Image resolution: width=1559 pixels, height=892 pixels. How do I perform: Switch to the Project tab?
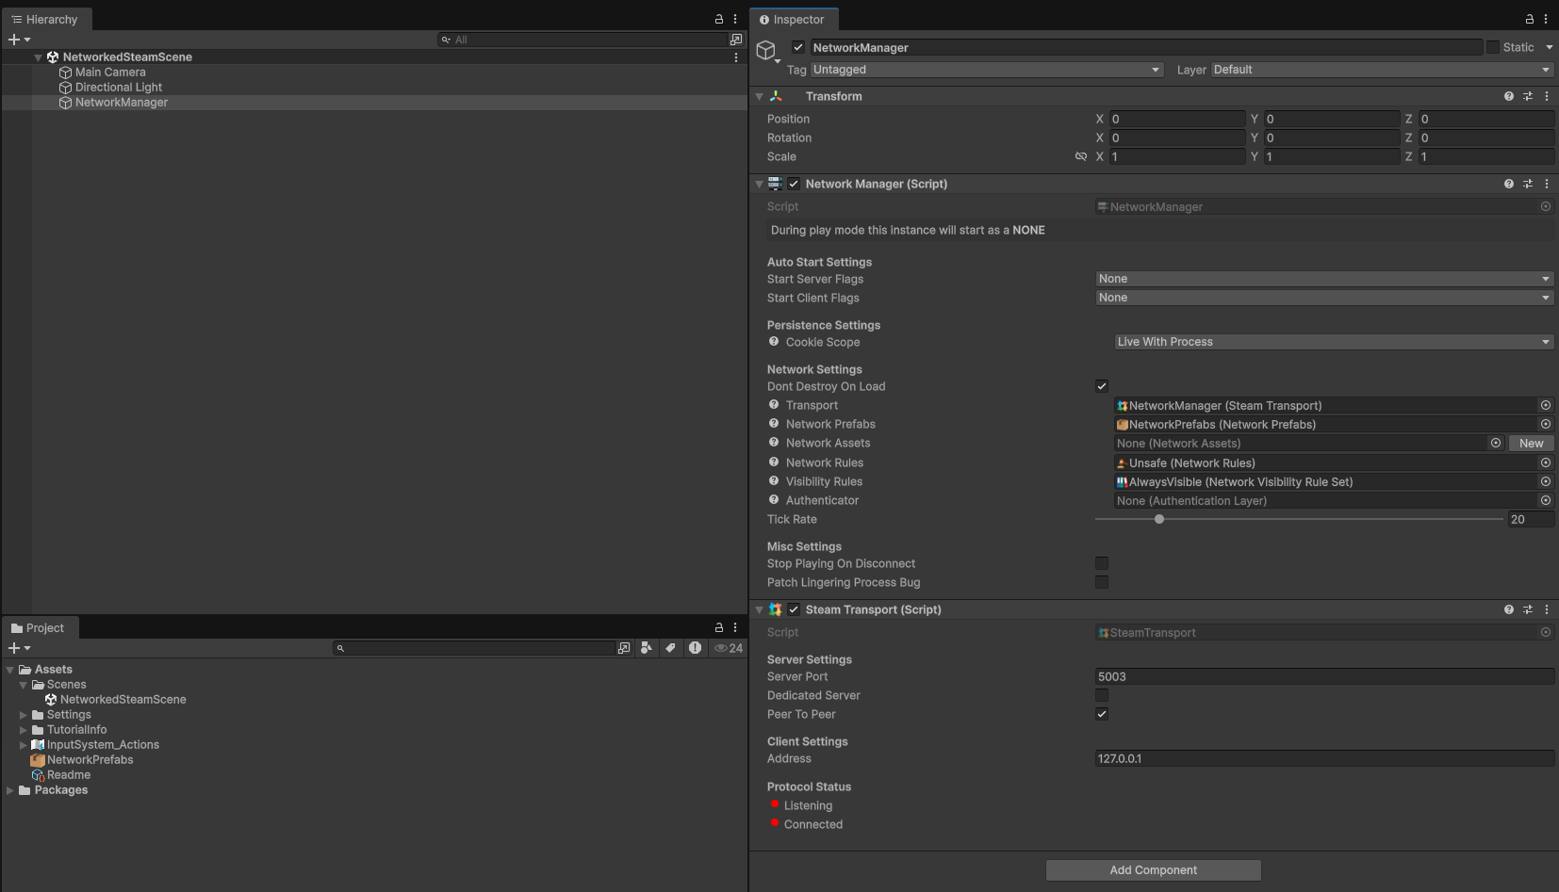pyautogui.click(x=39, y=628)
